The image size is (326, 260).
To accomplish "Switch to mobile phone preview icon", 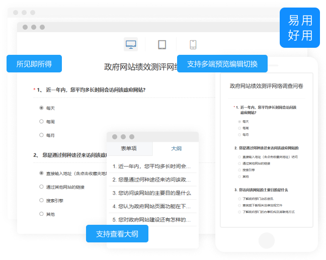I will [193, 44].
